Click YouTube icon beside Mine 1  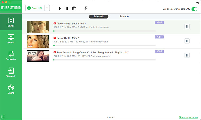(55, 38)
